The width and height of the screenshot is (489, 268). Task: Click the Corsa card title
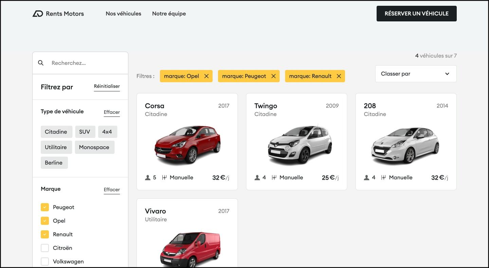coord(155,106)
